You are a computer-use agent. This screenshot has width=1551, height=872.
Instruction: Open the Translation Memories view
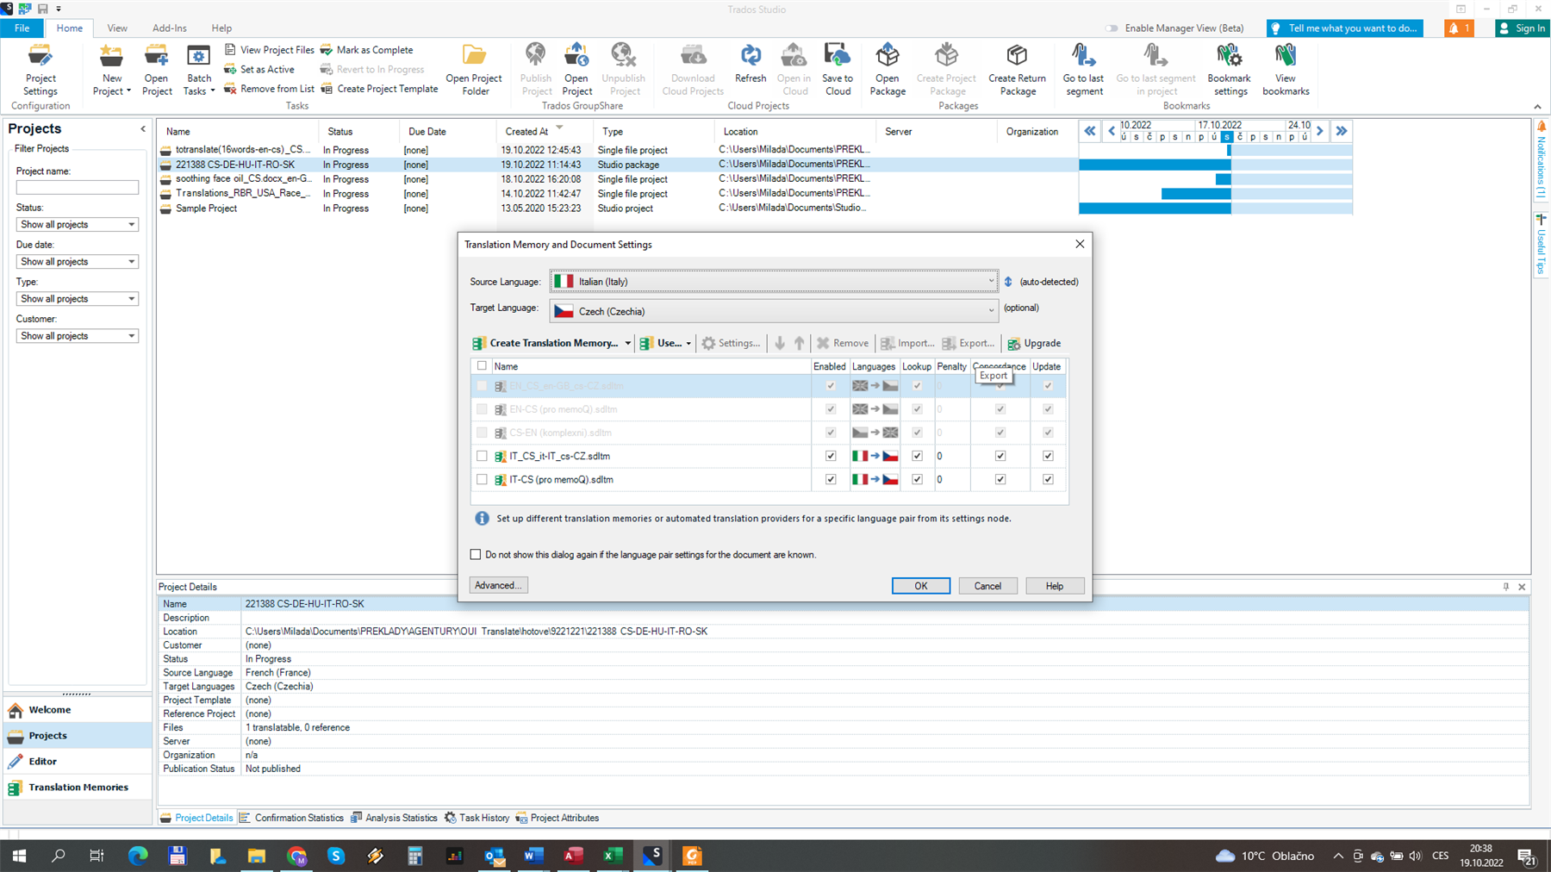point(78,787)
